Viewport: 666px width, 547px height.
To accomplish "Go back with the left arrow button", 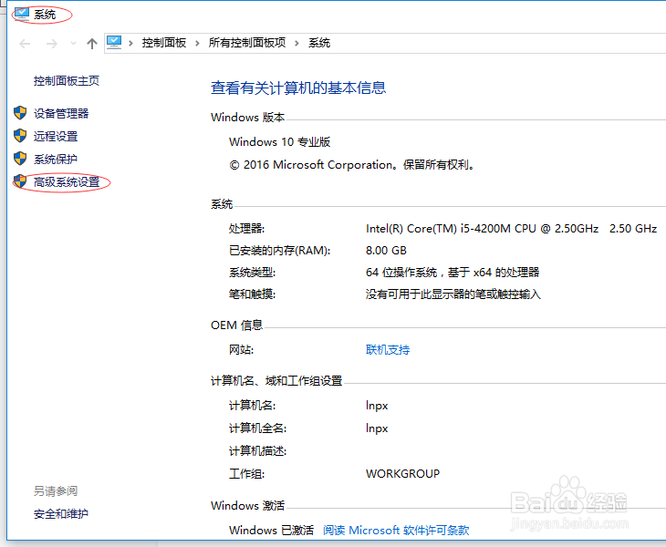I will click(25, 43).
